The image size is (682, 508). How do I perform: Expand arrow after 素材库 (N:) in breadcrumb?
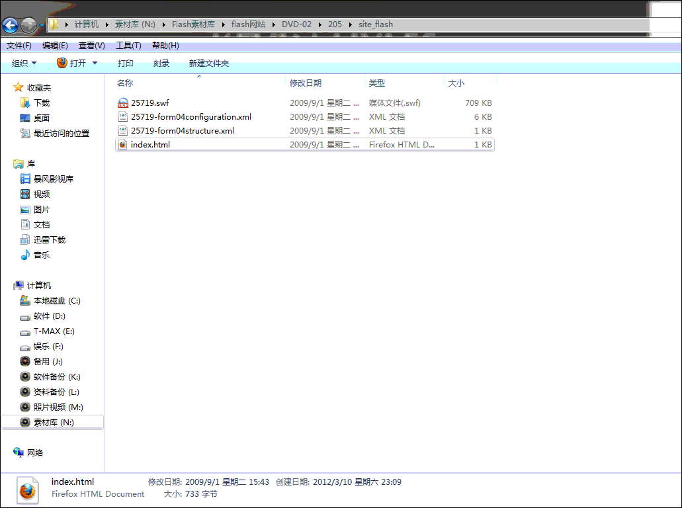tap(163, 24)
